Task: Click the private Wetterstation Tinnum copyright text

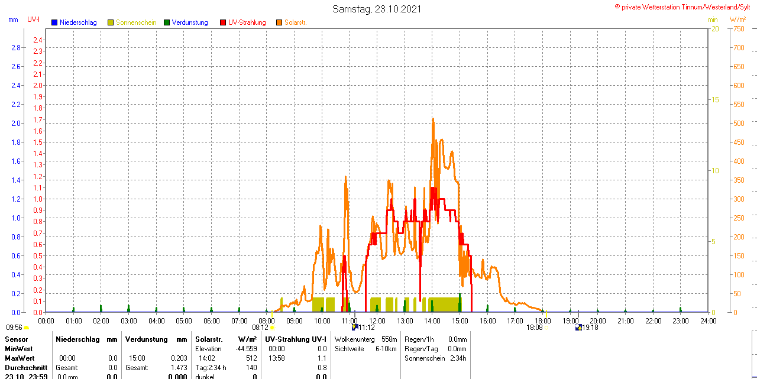Action: tap(685, 7)
